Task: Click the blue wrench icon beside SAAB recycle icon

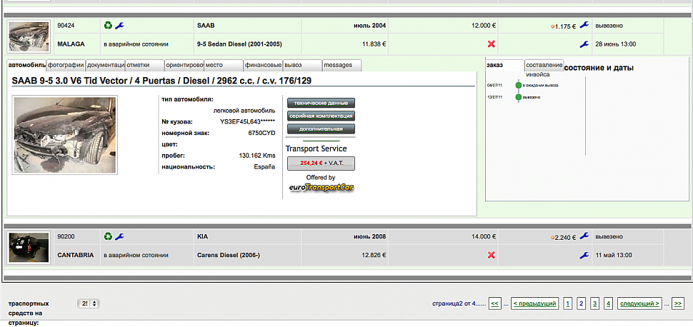Action: point(119,26)
